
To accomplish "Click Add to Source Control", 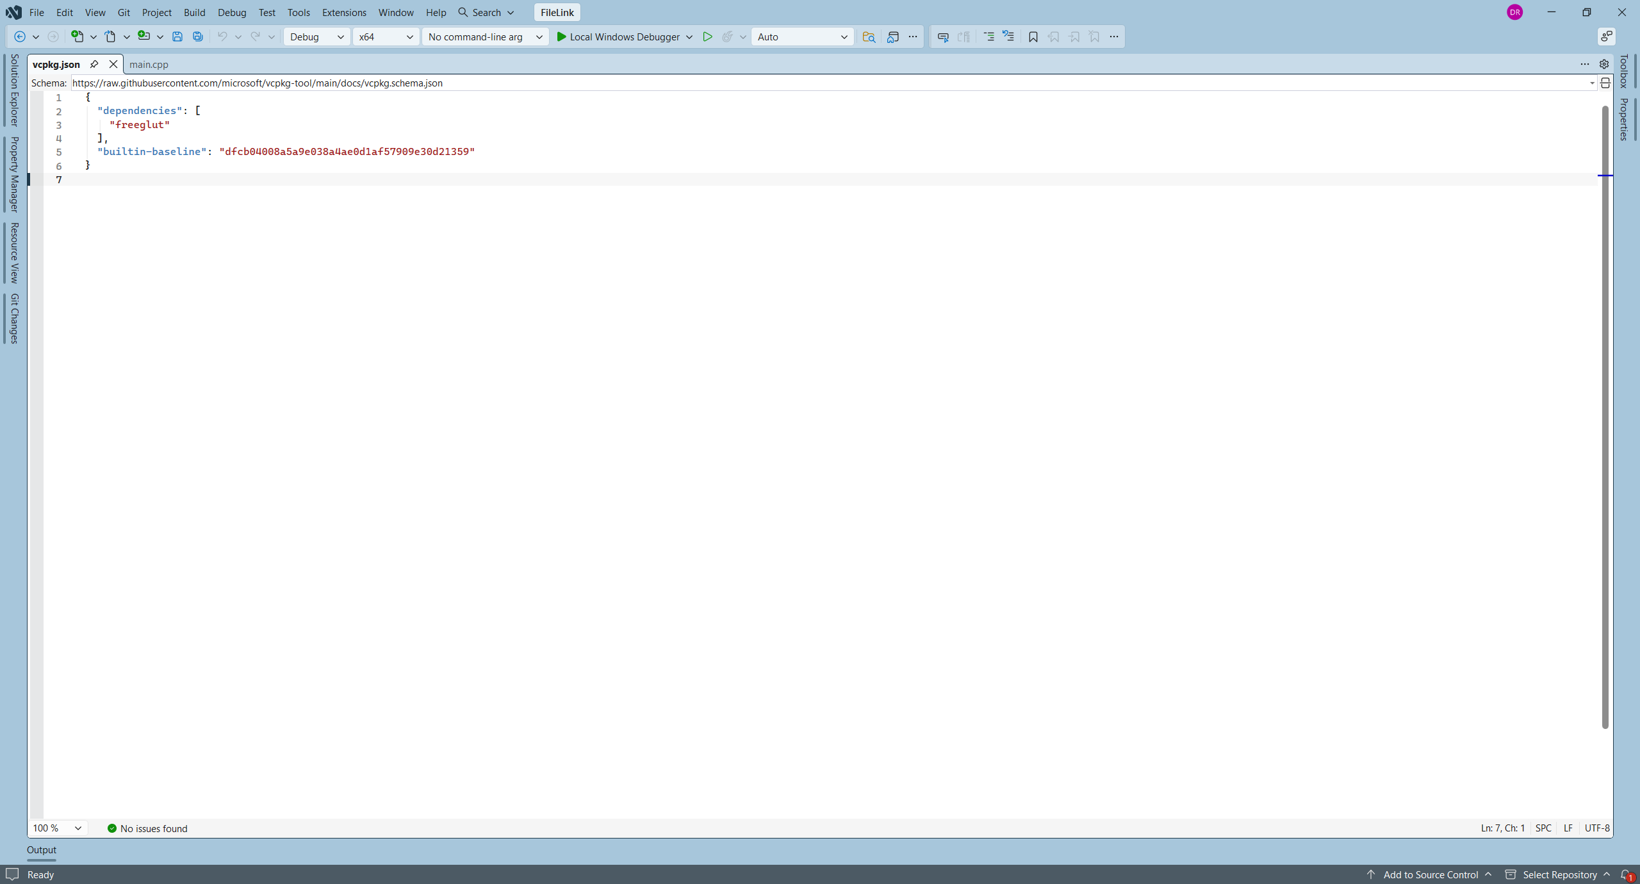I will (1429, 875).
